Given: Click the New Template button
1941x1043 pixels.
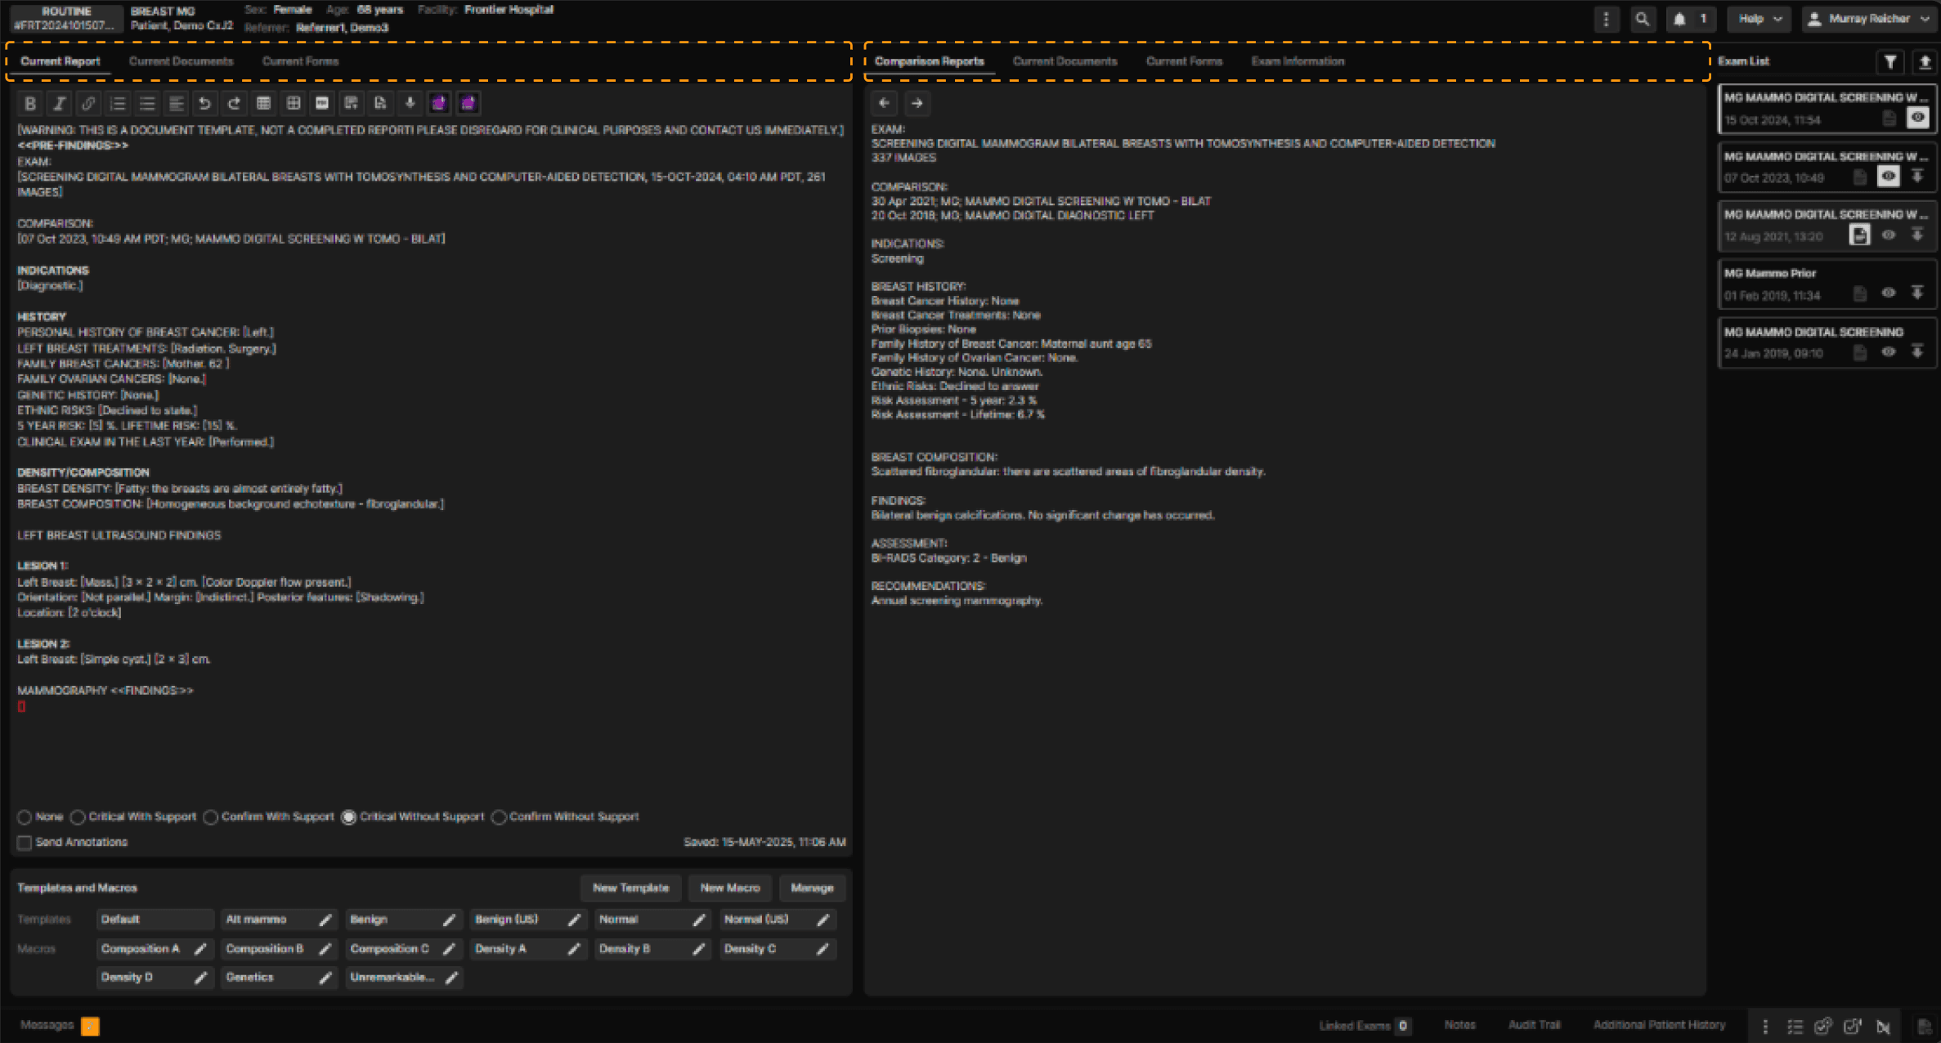Looking at the screenshot, I should [630, 888].
